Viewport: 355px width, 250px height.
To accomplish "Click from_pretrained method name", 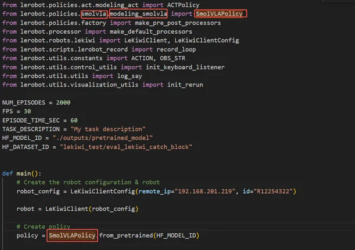I will tap(126, 236).
